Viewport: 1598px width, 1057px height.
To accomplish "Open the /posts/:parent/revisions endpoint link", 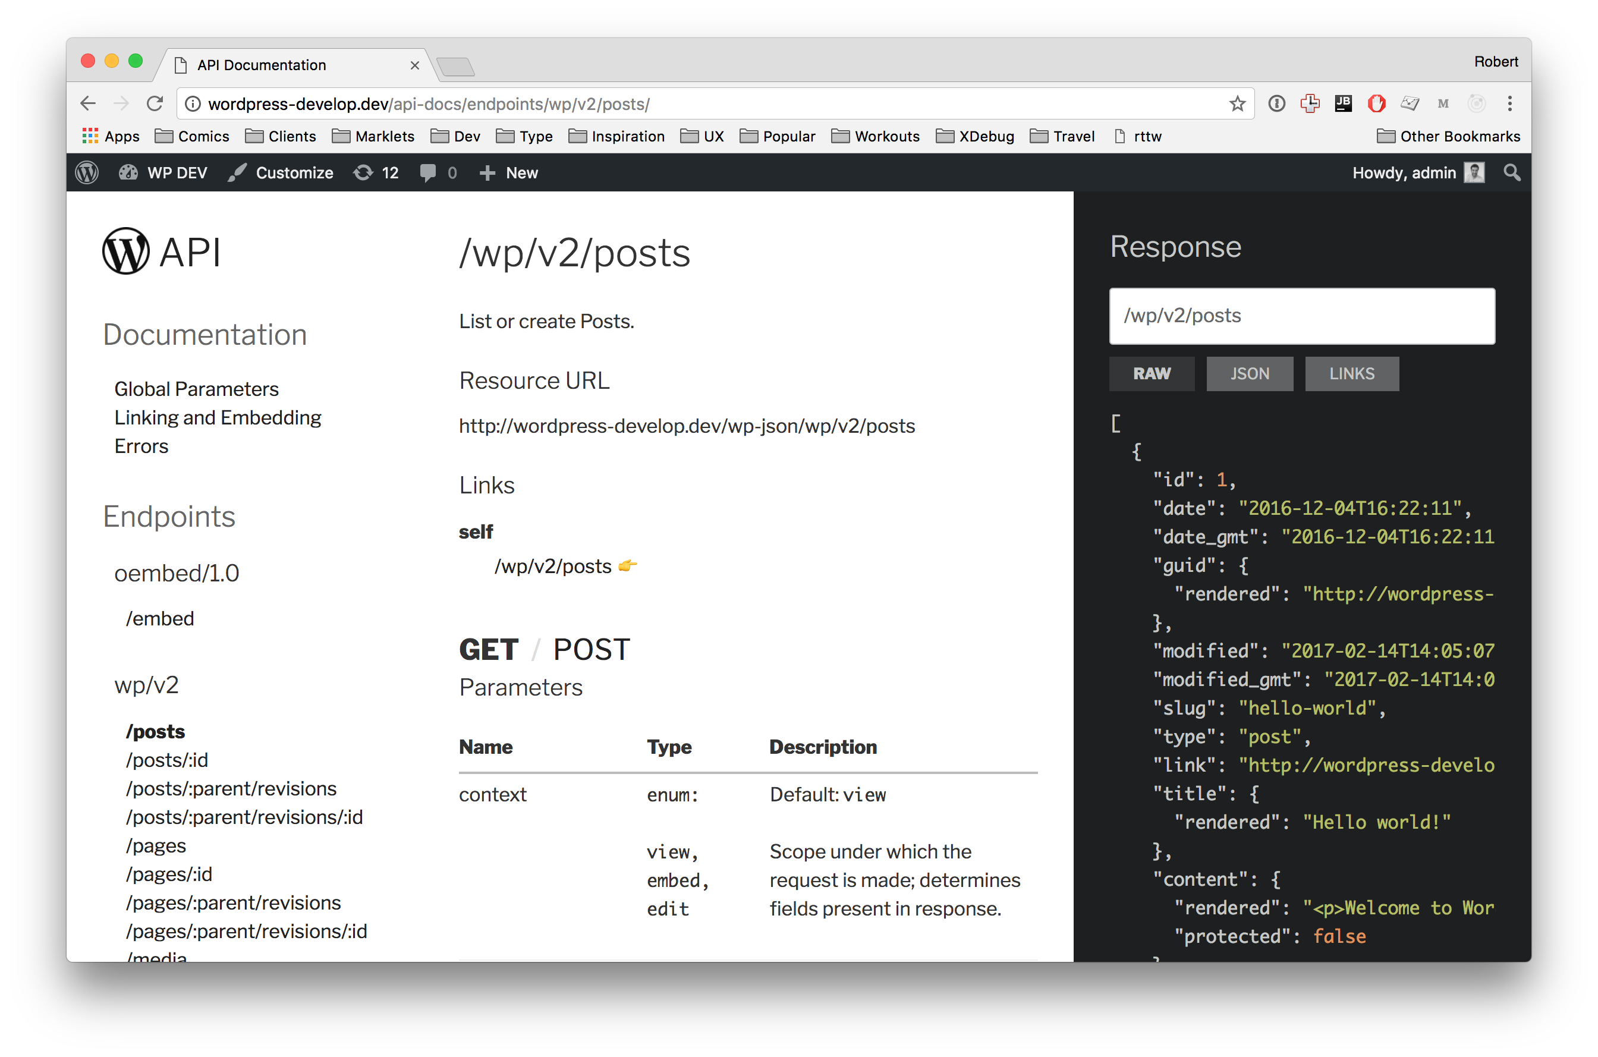I will click(231, 789).
